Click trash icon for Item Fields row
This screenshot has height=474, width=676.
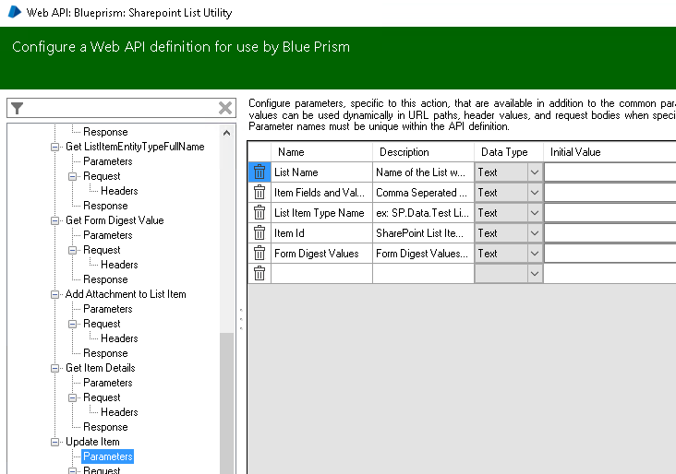(260, 192)
